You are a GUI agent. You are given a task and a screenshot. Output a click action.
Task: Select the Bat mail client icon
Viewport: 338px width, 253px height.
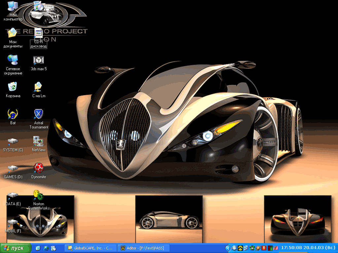coord(13,117)
